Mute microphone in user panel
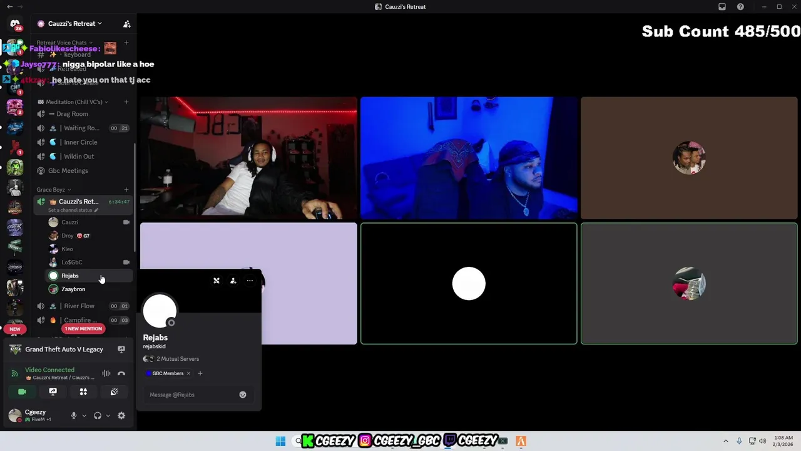 74,415
